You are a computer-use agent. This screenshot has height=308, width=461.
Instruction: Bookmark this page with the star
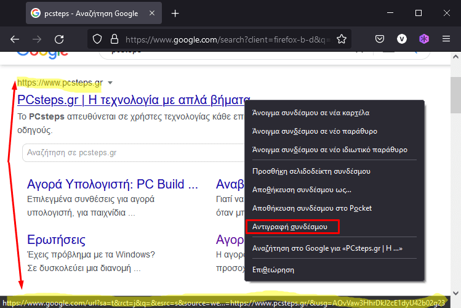342,39
